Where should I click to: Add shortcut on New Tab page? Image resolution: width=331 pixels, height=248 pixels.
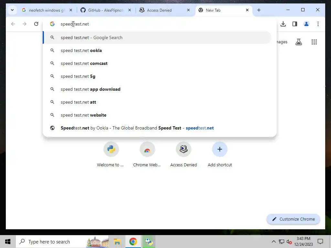(219, 155)
